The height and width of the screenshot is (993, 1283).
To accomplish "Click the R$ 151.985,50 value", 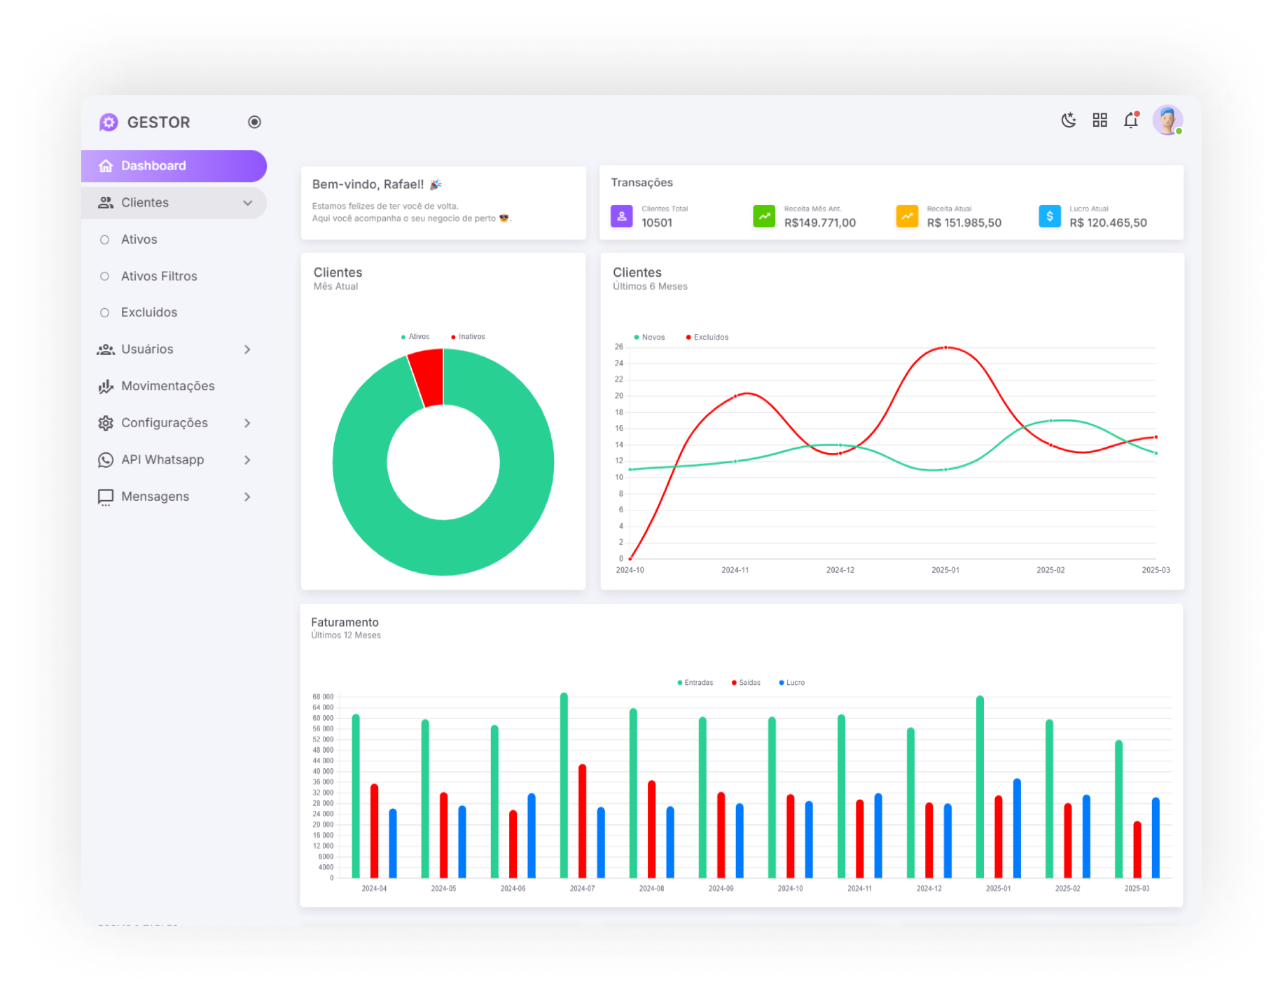I will 964,223.
